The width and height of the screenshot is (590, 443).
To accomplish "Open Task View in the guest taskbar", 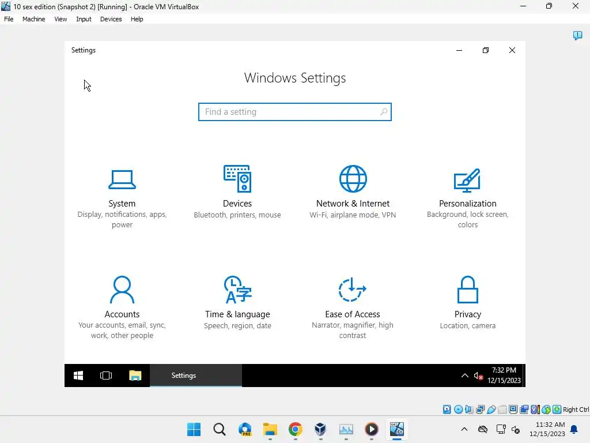I will tap(106, 376).
